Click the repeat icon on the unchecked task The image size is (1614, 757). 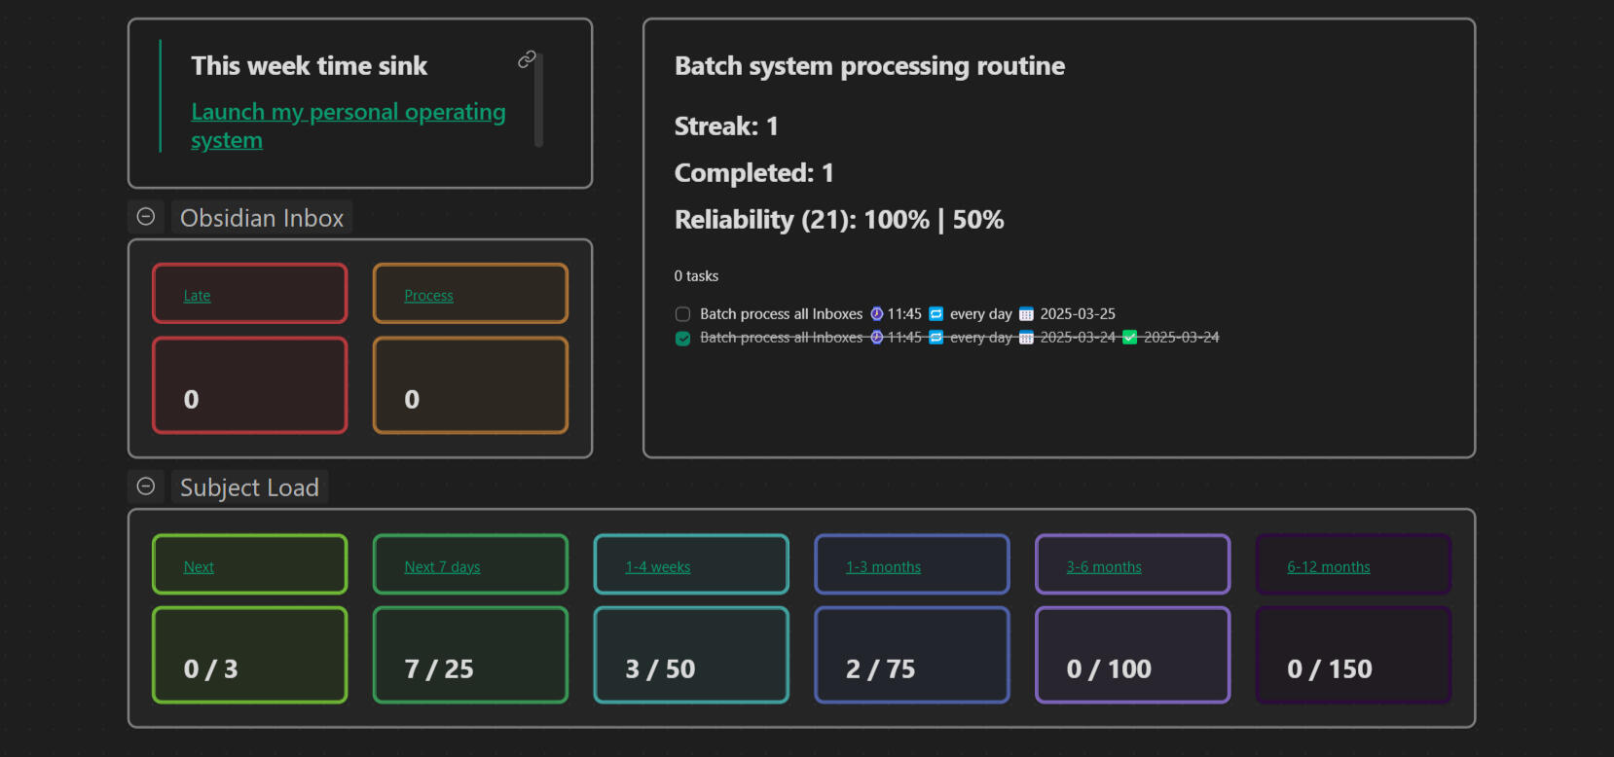point(936,314)
